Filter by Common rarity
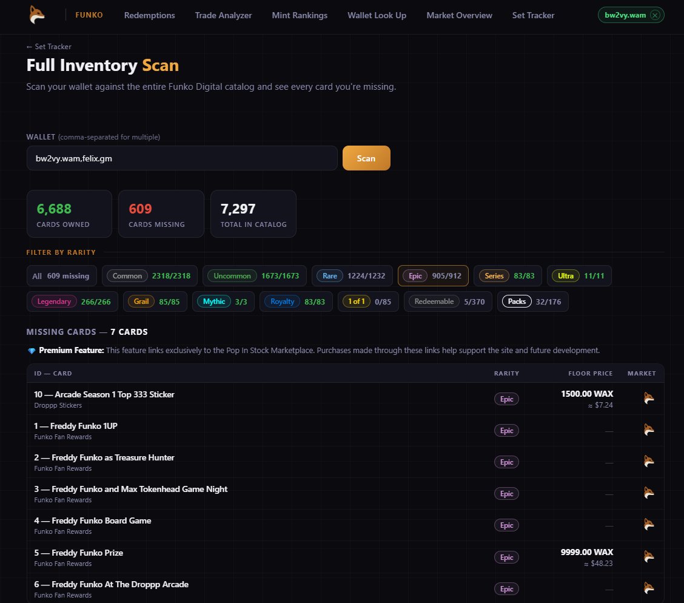This screenshot has width=684, height=603. tap(150, 276)
